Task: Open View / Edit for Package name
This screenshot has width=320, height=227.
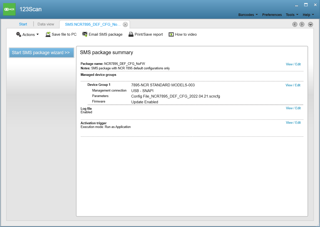Action: (293, 64)
